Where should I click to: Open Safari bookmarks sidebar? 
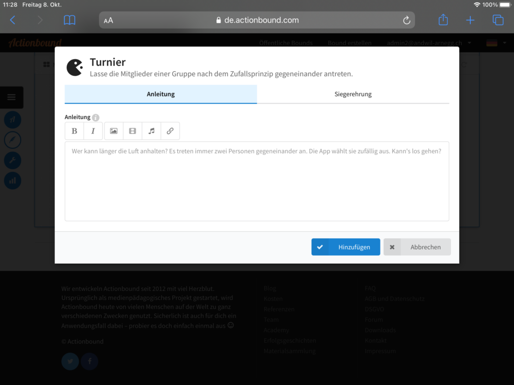[x=70, y=20]
